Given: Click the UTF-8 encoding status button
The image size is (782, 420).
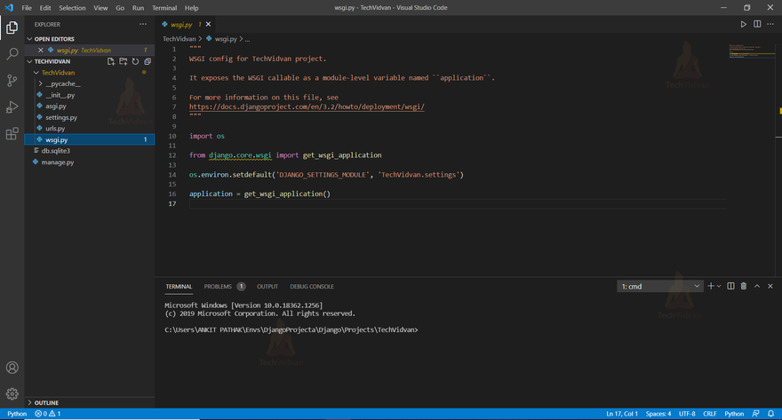Looking at the screenshot, I should (687, 414).
